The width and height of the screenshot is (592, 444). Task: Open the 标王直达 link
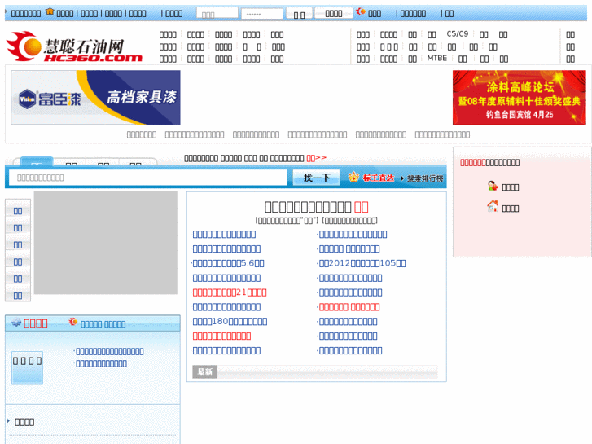(x=379, y=178)
